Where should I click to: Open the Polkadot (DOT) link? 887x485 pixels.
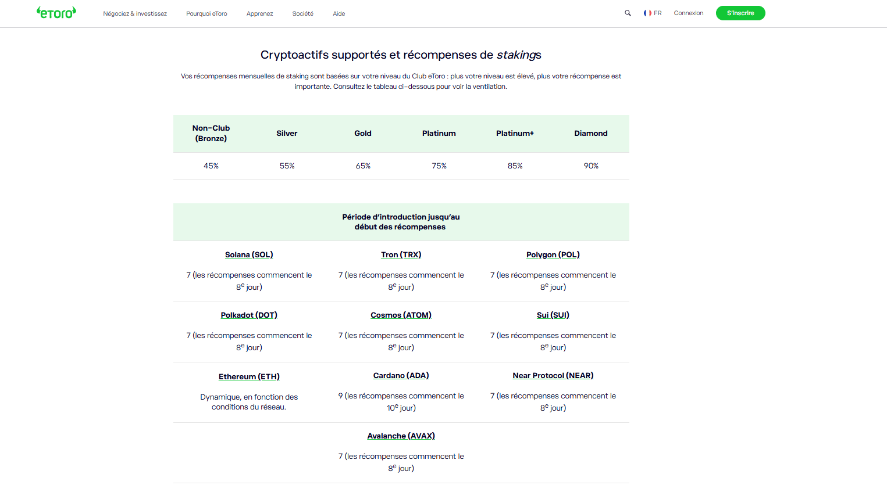click(249, 315)
